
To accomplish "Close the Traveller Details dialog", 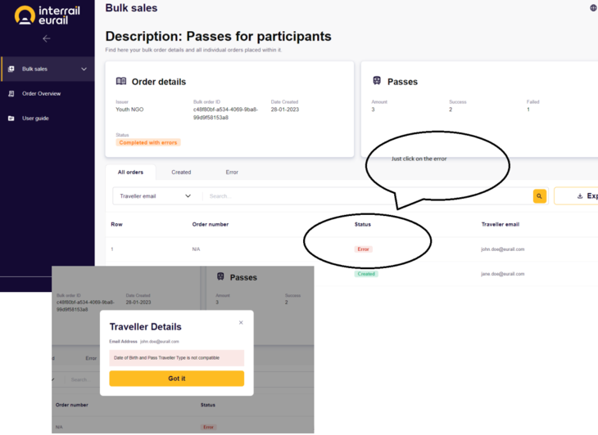I will click(x=241, y=323).
